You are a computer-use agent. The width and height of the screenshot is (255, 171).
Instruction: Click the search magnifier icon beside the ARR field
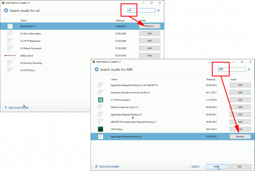249,69
